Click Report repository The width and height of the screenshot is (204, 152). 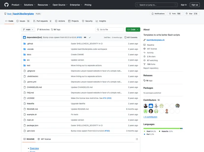coord(151,68)
